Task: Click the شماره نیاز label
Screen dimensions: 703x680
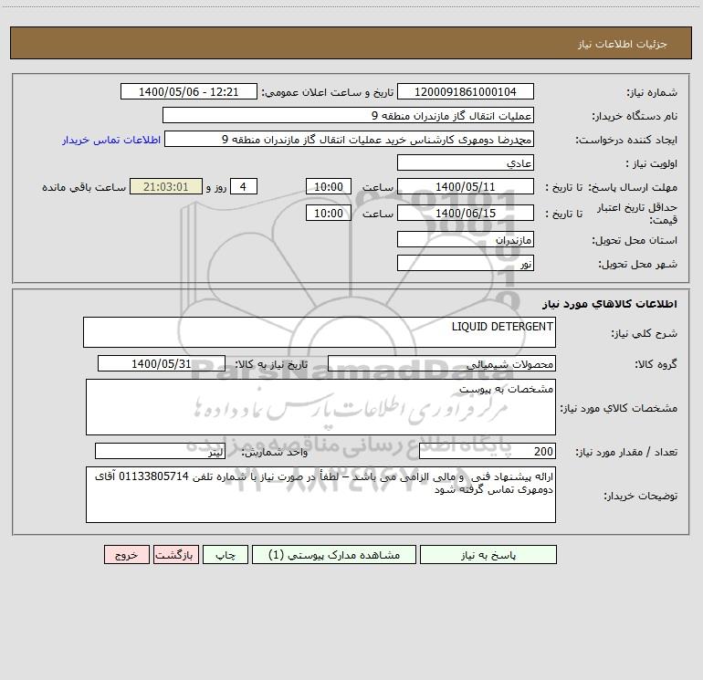Action: 652,93
